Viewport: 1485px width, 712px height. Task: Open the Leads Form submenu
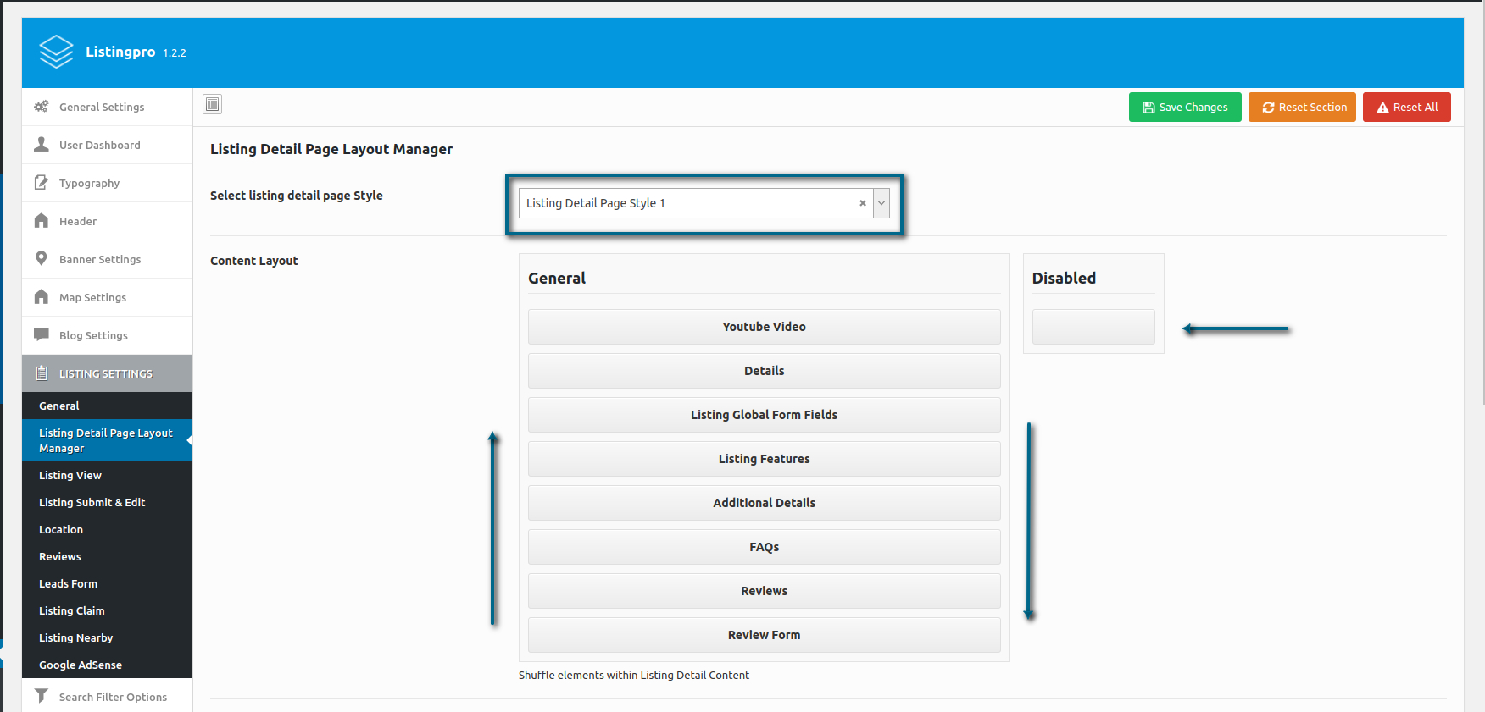[108, 583]
